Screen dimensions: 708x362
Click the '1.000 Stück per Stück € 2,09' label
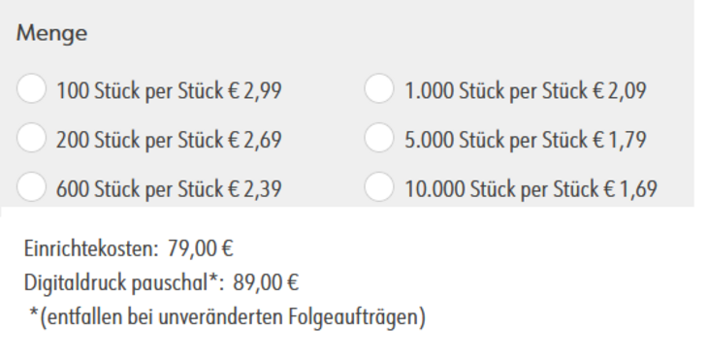click(x=526, y=91)
